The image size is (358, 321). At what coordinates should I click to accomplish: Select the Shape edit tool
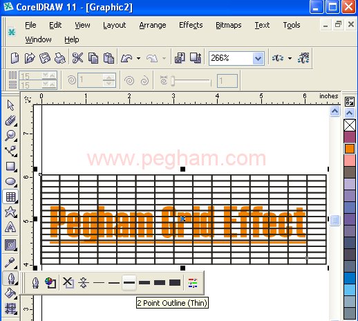click(x=10, y=120)
